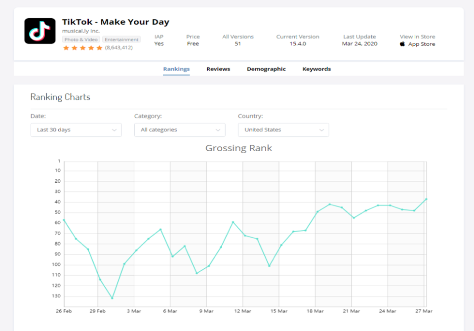This screenshot has width=474, height=331.
Task: Click the chevron in the Category selector
Action: click(218, 130)
